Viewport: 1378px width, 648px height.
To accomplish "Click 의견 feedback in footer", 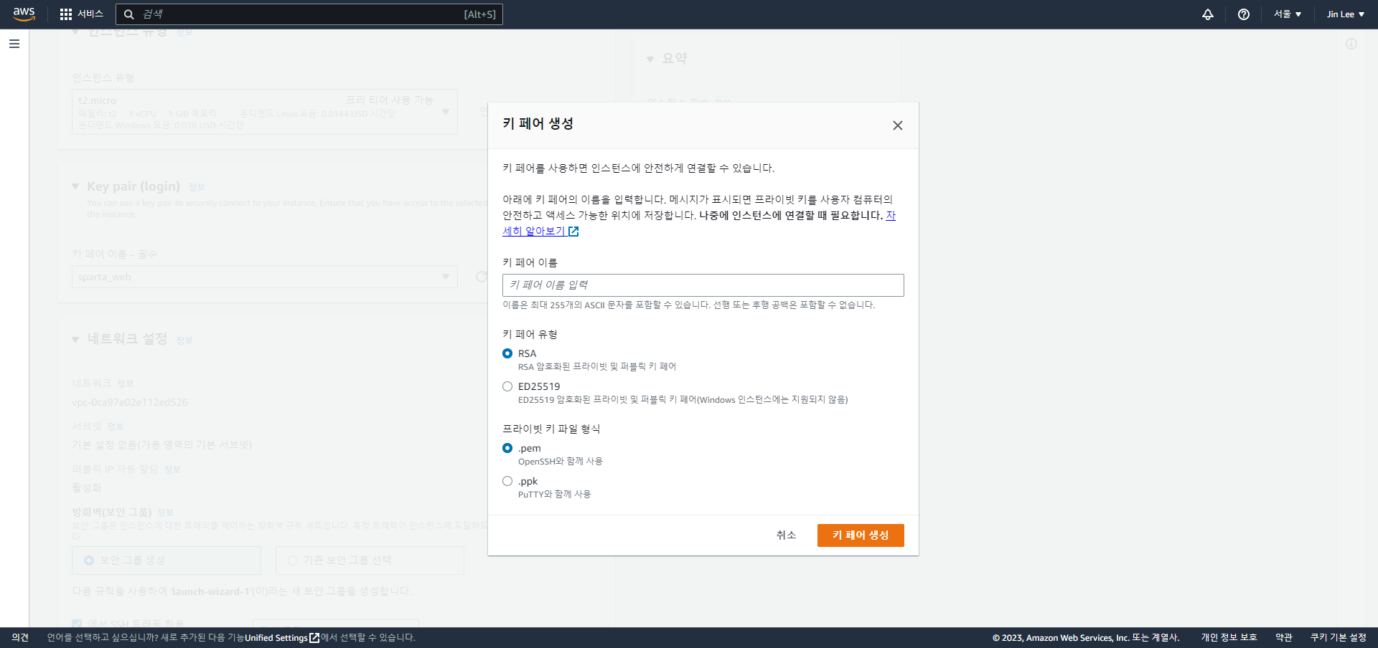I will pyautogui.click(x=20, y=638).
